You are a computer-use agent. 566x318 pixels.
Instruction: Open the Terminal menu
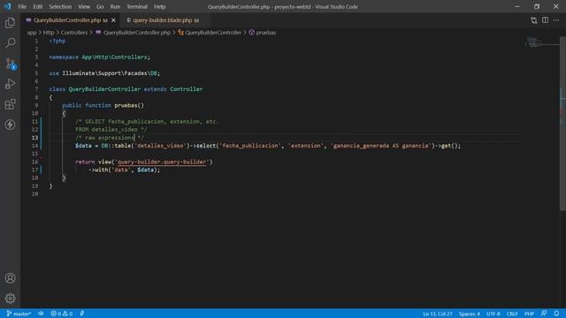pos(137,6)
